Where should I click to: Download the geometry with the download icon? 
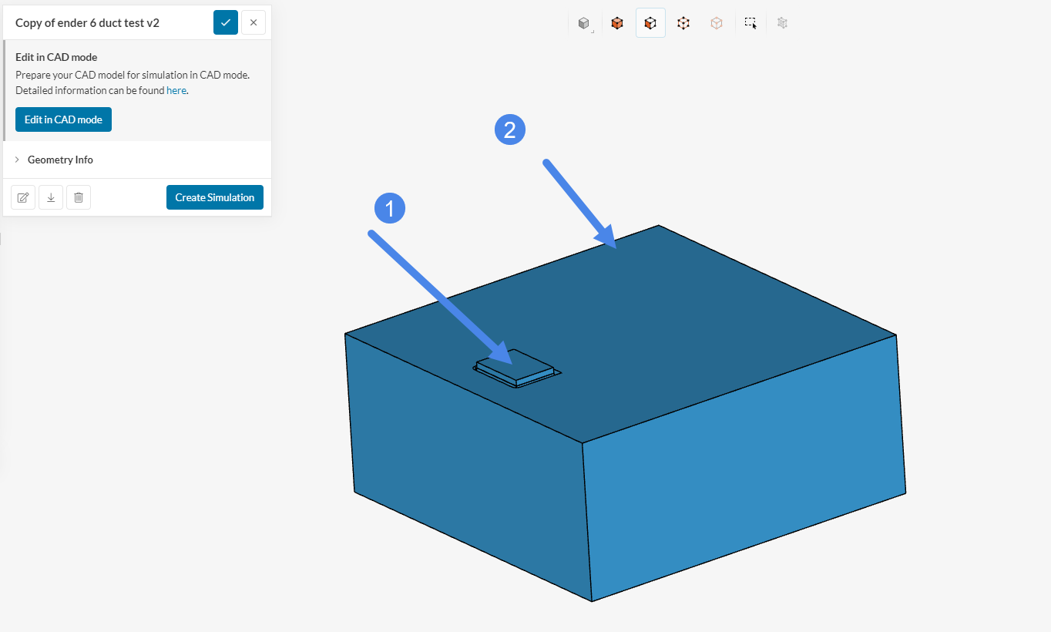tap(51, 197)
